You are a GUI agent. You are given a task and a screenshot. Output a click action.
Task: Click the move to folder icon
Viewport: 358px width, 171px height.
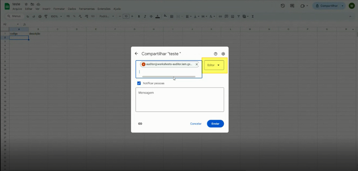tap(32, 4)
